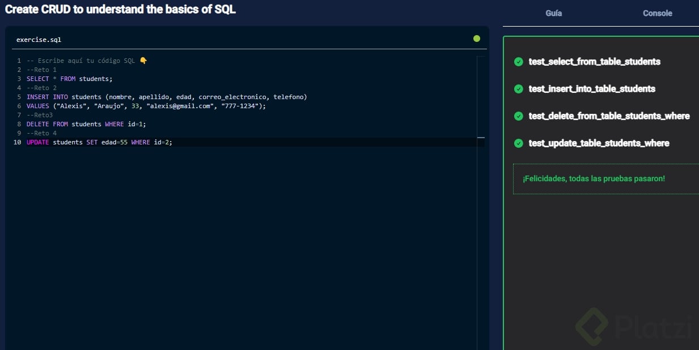Click the correo_electronico column name in code
Image resolution: width=699 pixels, height=350 pixels.
click(x=232, y=97)
